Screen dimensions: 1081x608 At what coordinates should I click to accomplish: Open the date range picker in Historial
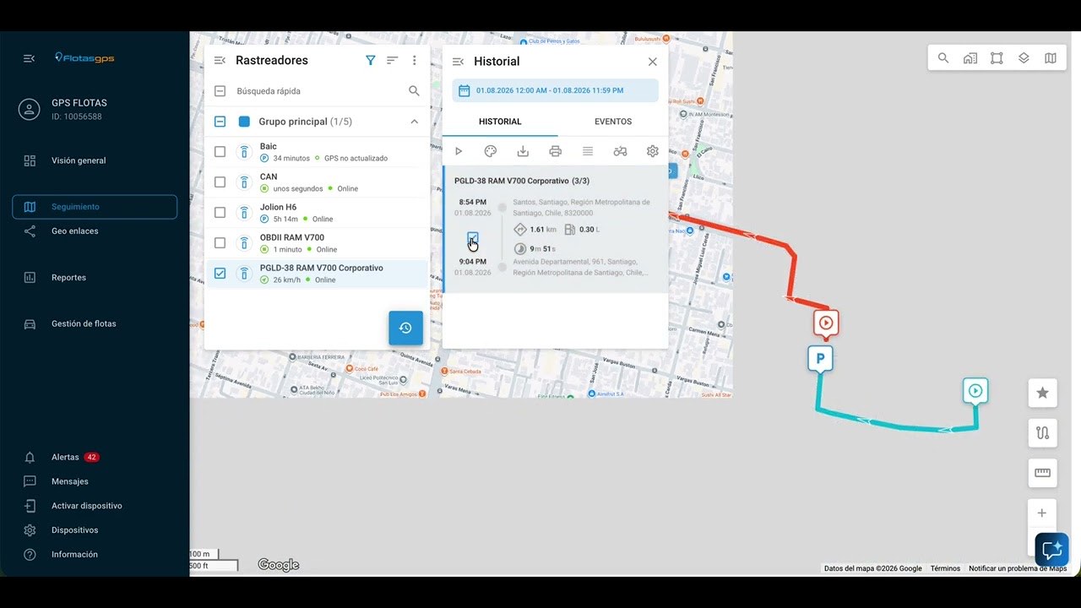pos(555,90)
